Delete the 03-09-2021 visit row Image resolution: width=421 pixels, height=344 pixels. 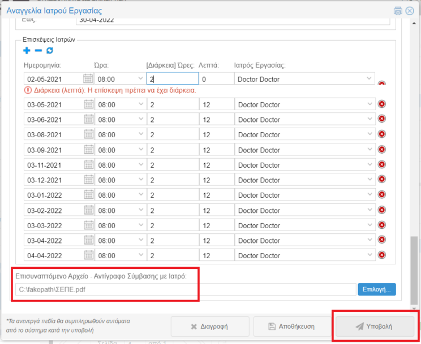382,149
